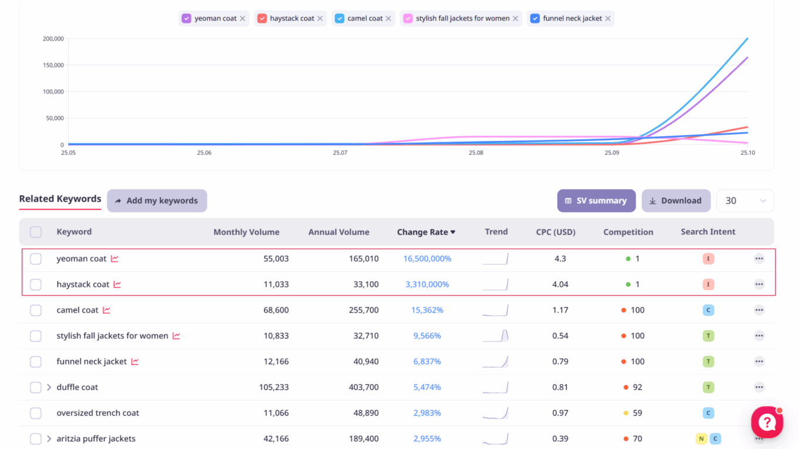
Task: Open more options for duffle coat row
Action: pyautogui.click(x=759, y=387)
